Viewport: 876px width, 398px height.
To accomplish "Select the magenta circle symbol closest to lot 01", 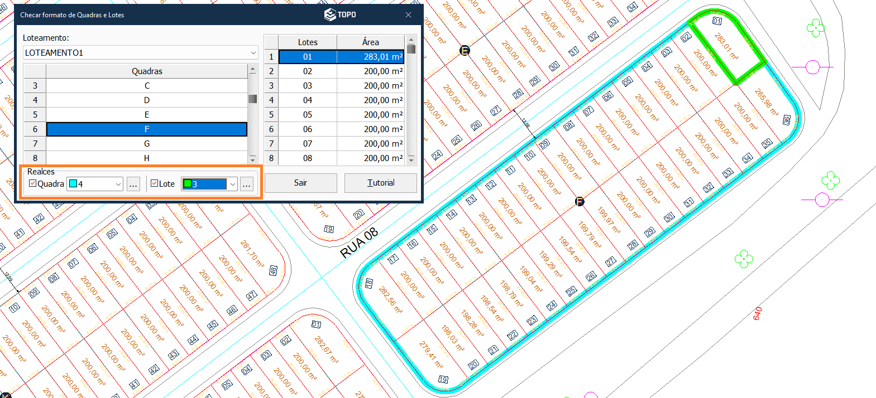I will [x=812, y=68].
